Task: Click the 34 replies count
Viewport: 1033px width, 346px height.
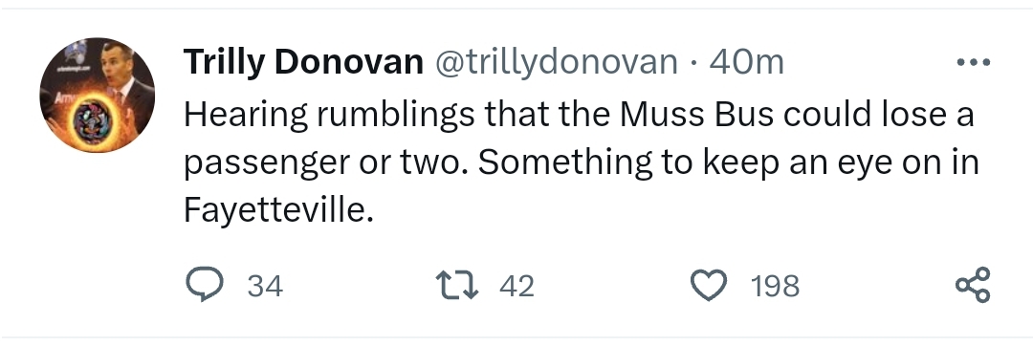Action: (265, 286)
